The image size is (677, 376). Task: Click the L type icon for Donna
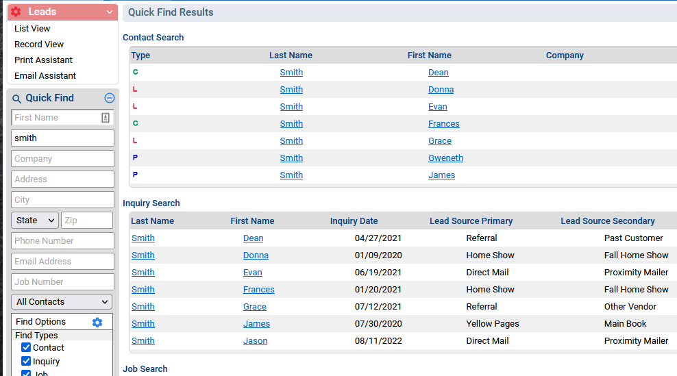pos(135,89)
